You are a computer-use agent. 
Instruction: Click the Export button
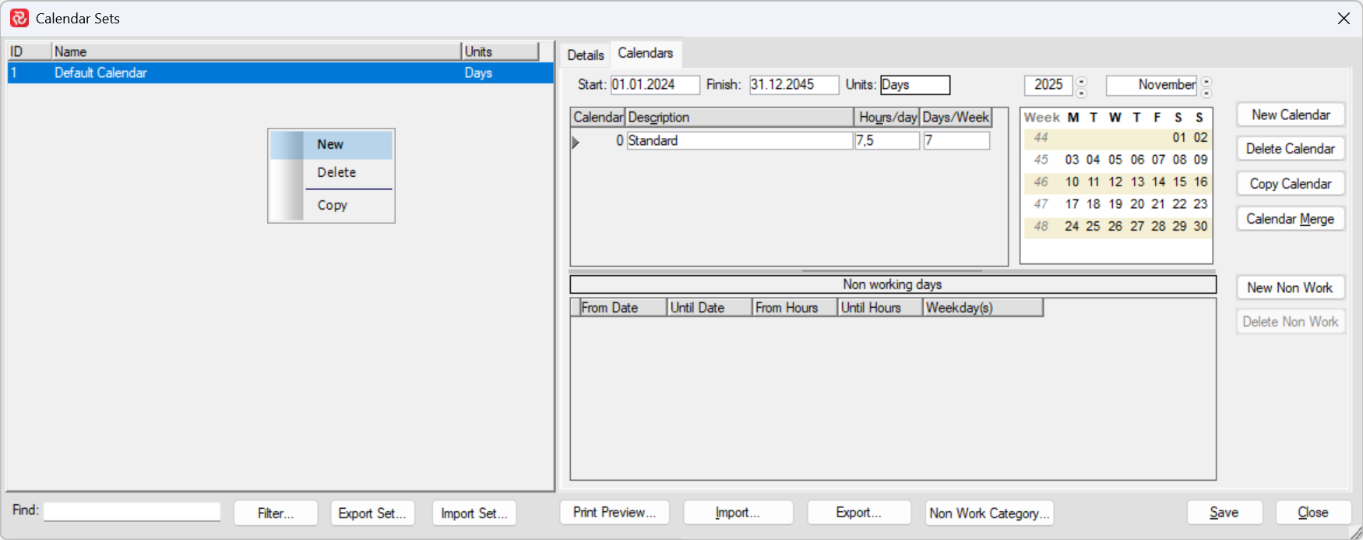click(859, 513)
